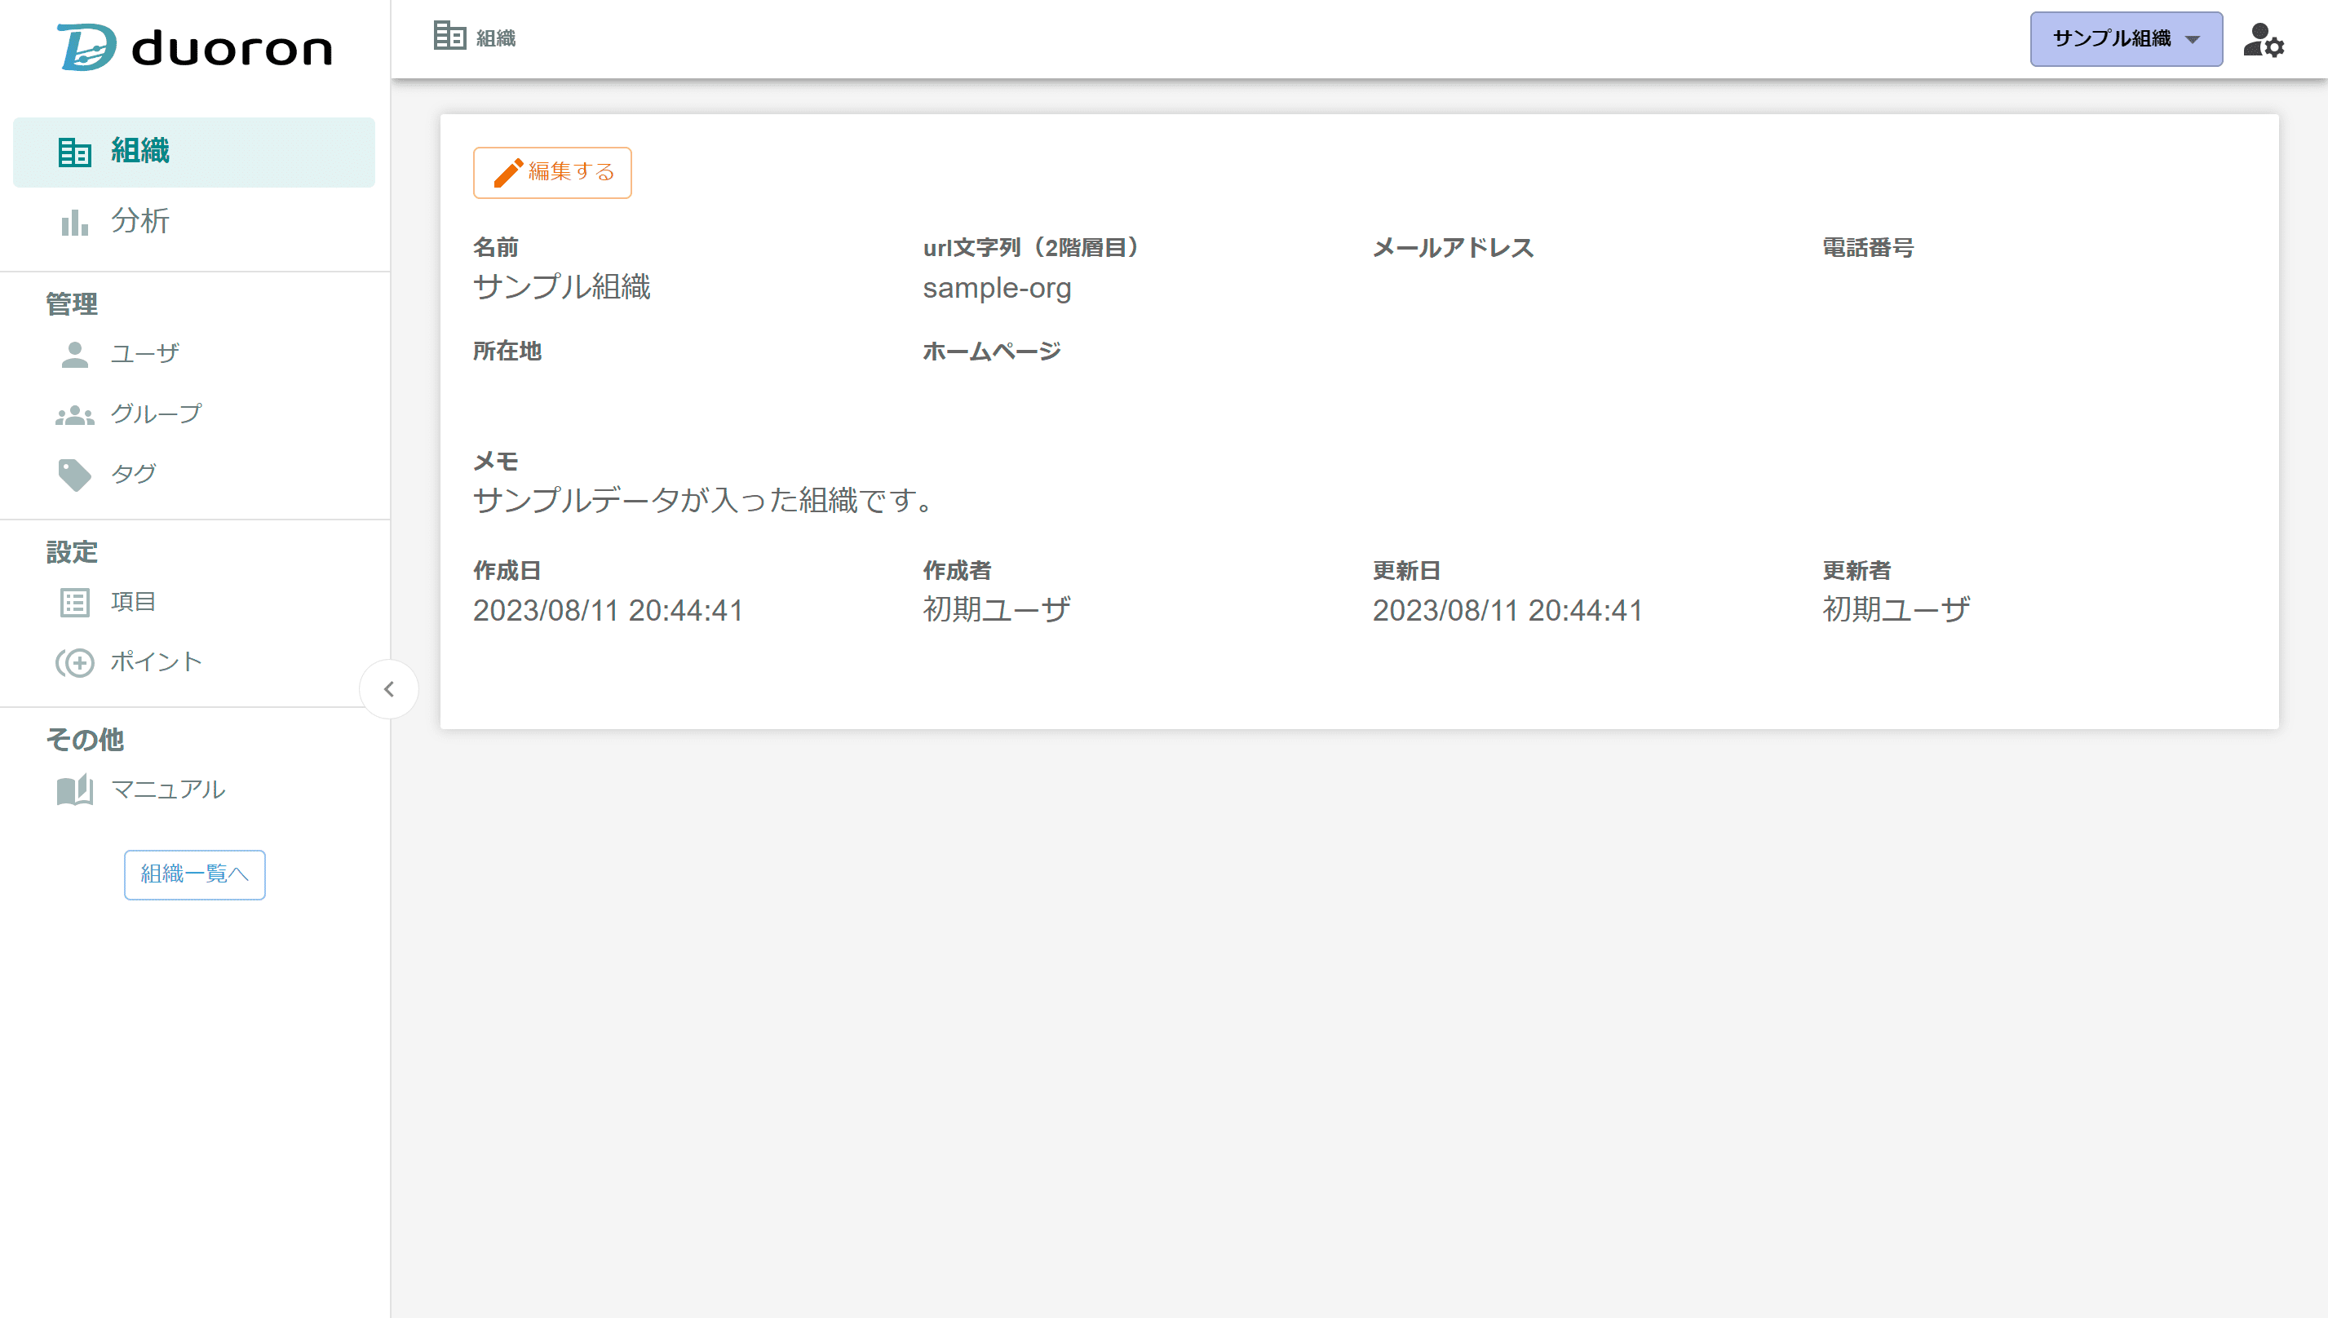Click the 管理 section heading
The height and width of the screenshot is (1318, 2328).
(72, 303)
